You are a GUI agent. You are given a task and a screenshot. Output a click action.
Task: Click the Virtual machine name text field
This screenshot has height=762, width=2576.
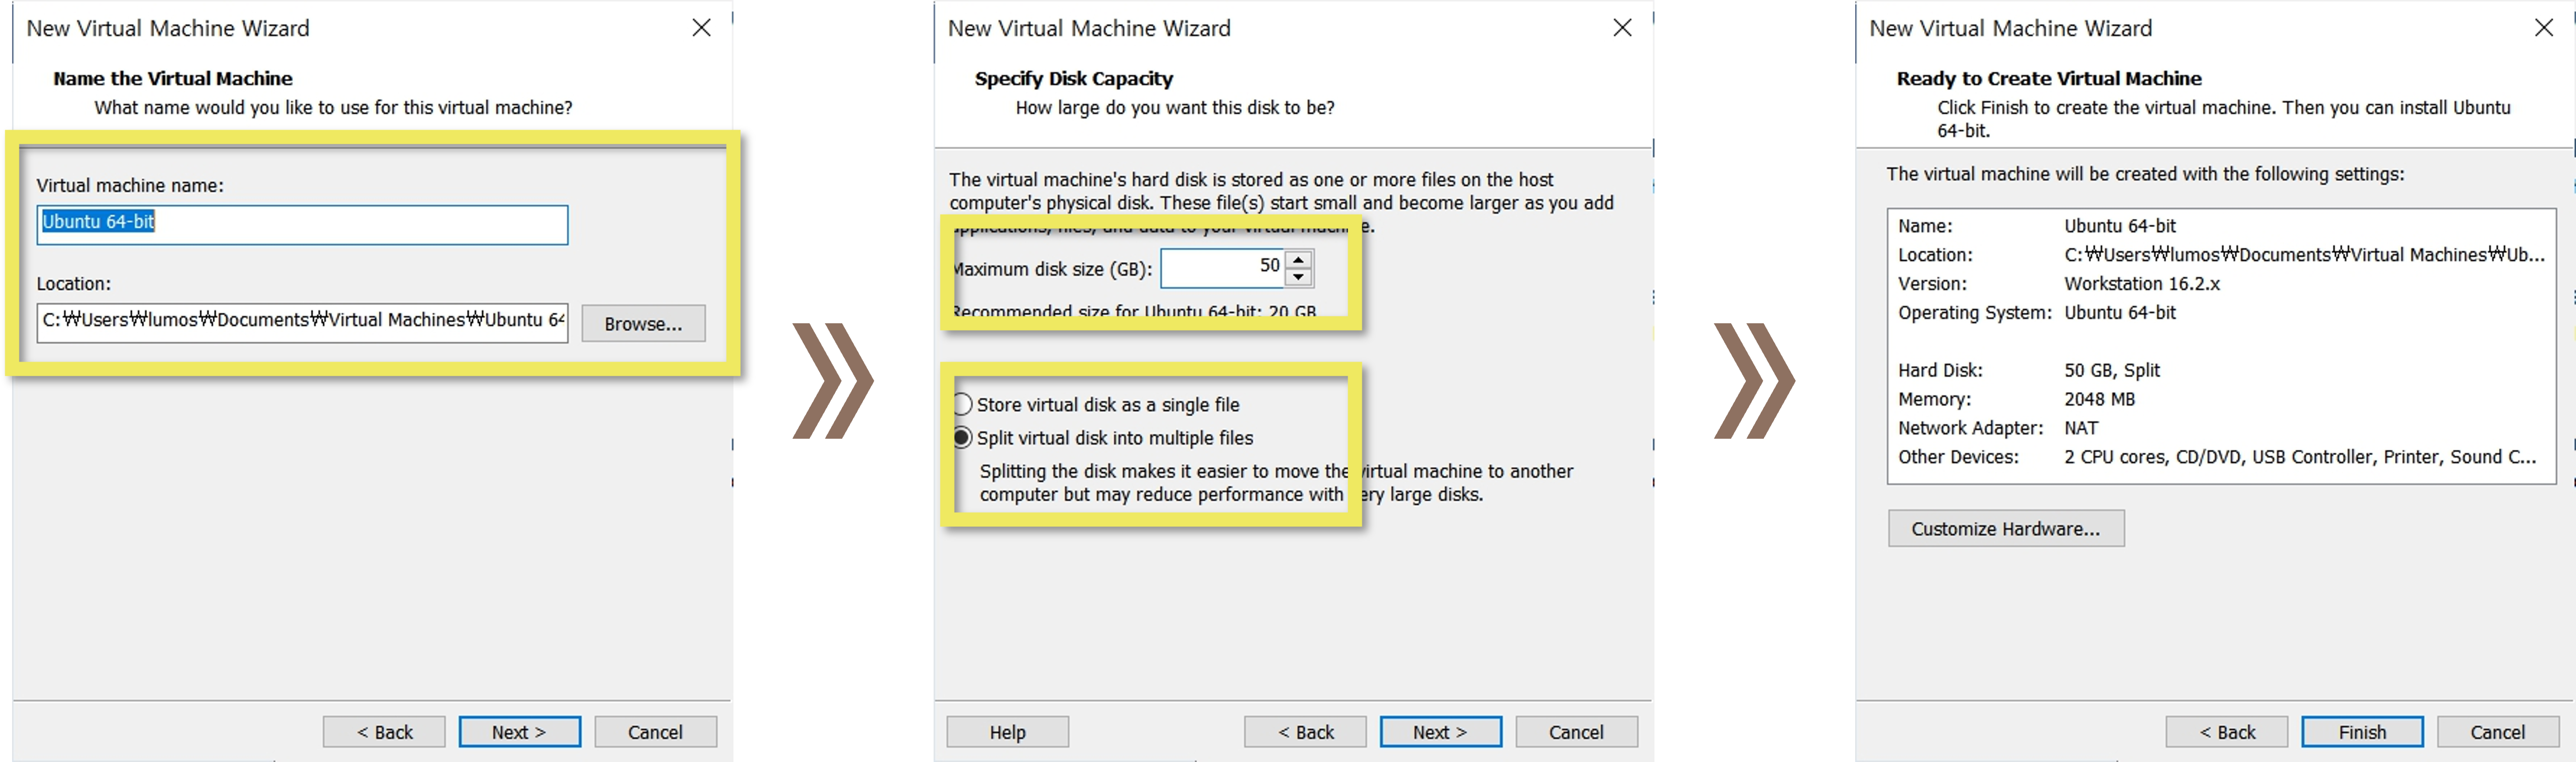(x=302, y=225)
